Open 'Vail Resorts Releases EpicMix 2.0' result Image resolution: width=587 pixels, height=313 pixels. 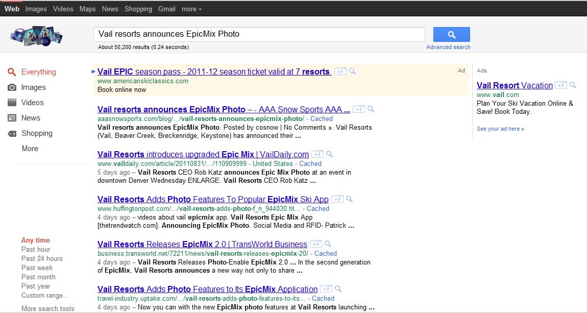point(202,244)
